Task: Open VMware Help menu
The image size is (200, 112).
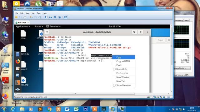Action: [x=44, y=13]
